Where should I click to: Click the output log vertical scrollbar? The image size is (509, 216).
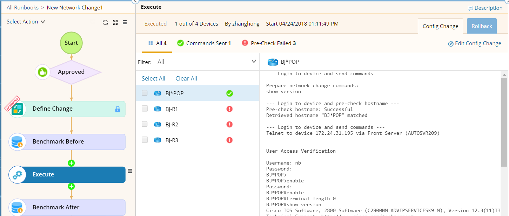pos(504,123)
